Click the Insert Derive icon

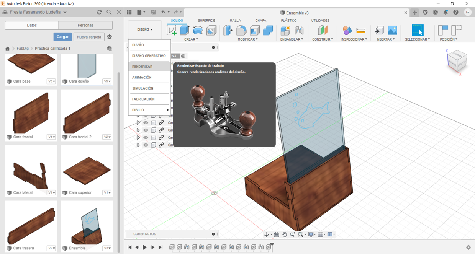[x=380, y=30]
